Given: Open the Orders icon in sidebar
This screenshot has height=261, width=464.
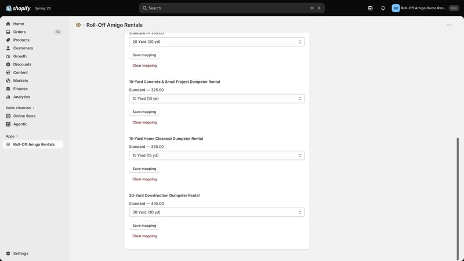Looking at the screenshot, I should [x=8, y=32].
